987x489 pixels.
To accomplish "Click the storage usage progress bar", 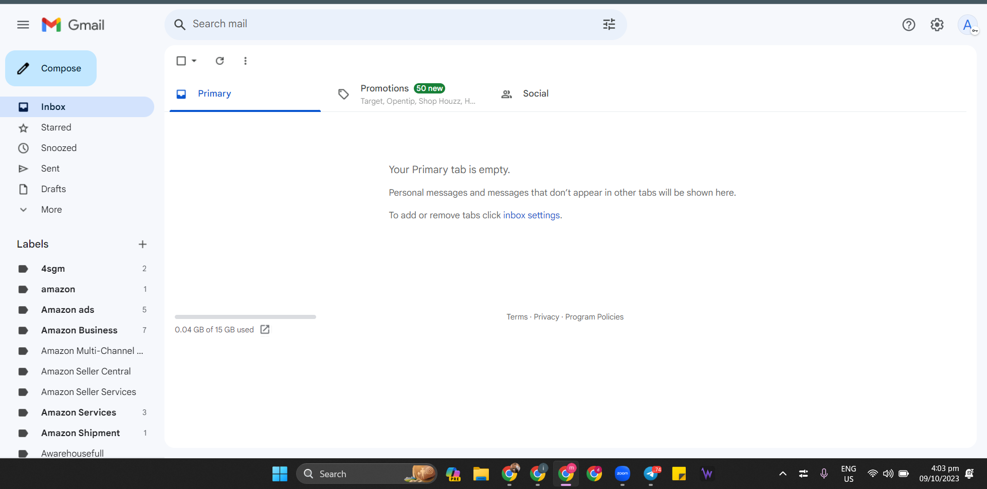I will coord(245,317).
